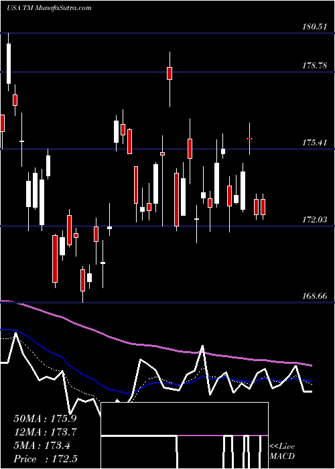The height and width of the screenshot is (469, 335).
Task: Click the '5MA : 173.4' readout
Action: pos(42,446)
